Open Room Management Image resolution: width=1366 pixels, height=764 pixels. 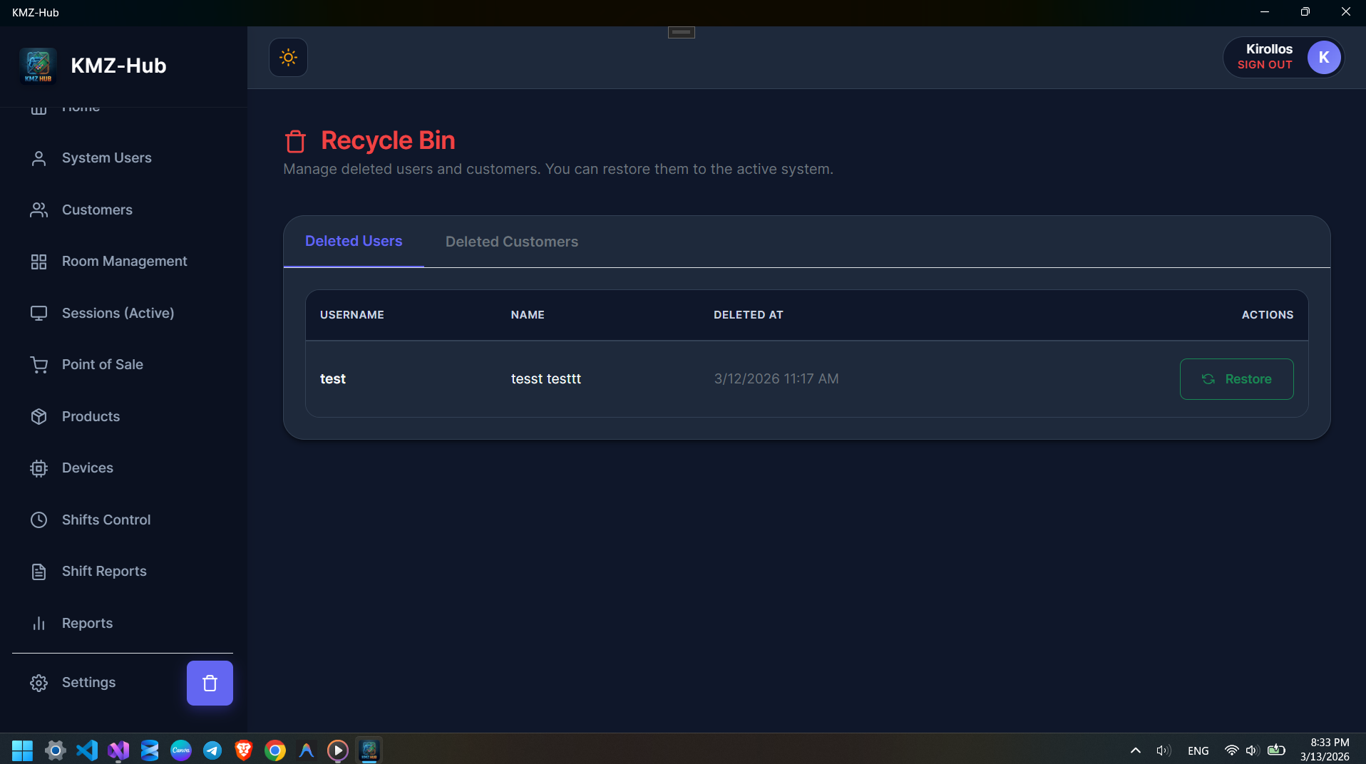(124, 261)
